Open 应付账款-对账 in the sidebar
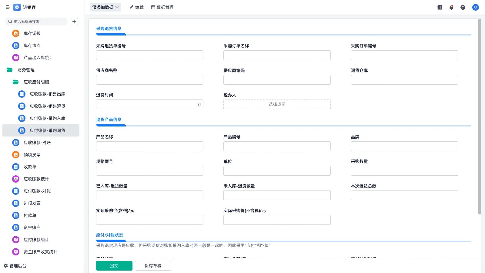The height and width of the screenshot is (273, 485). tap(41, 191)
